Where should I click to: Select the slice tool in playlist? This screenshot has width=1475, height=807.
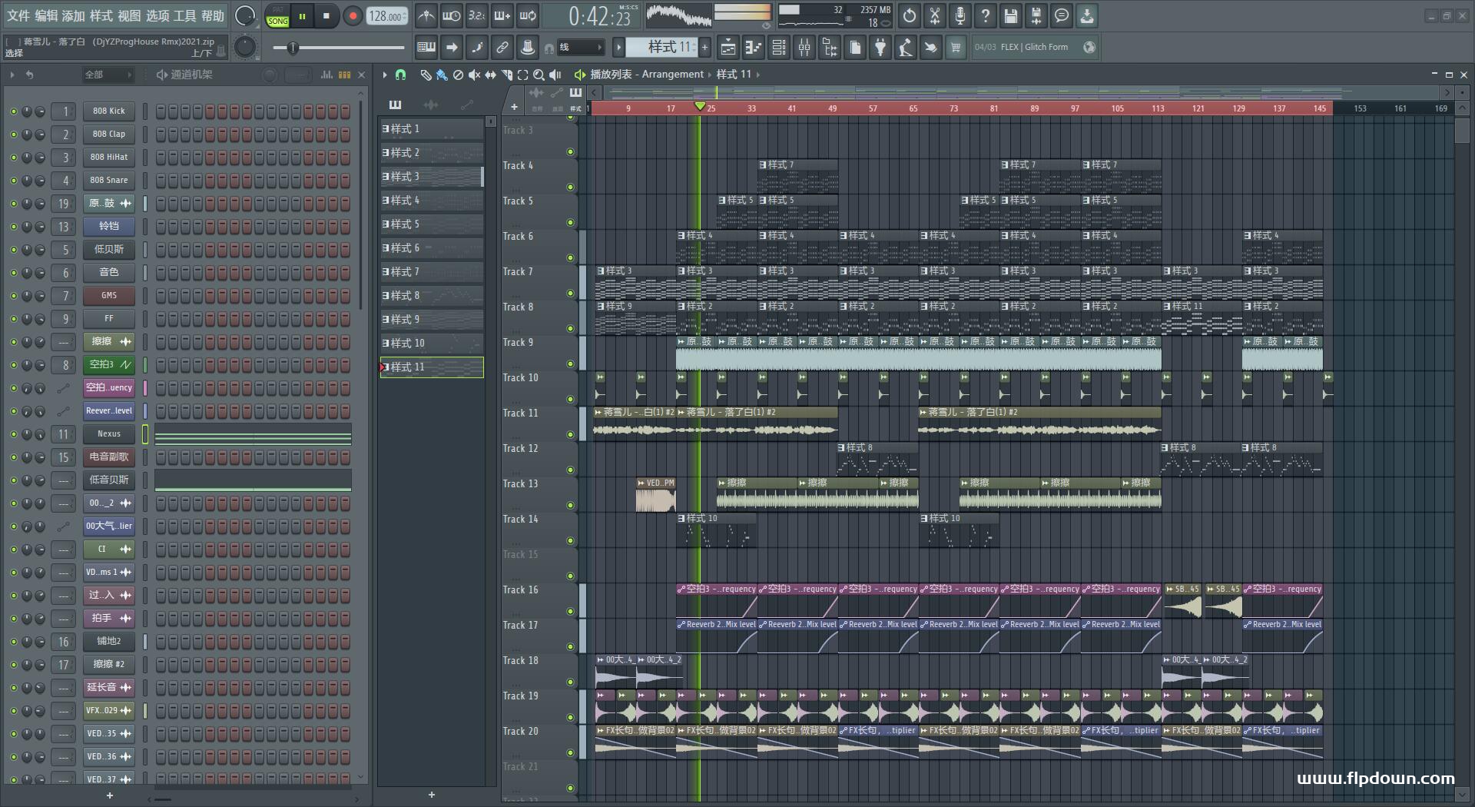pos(507,75)
